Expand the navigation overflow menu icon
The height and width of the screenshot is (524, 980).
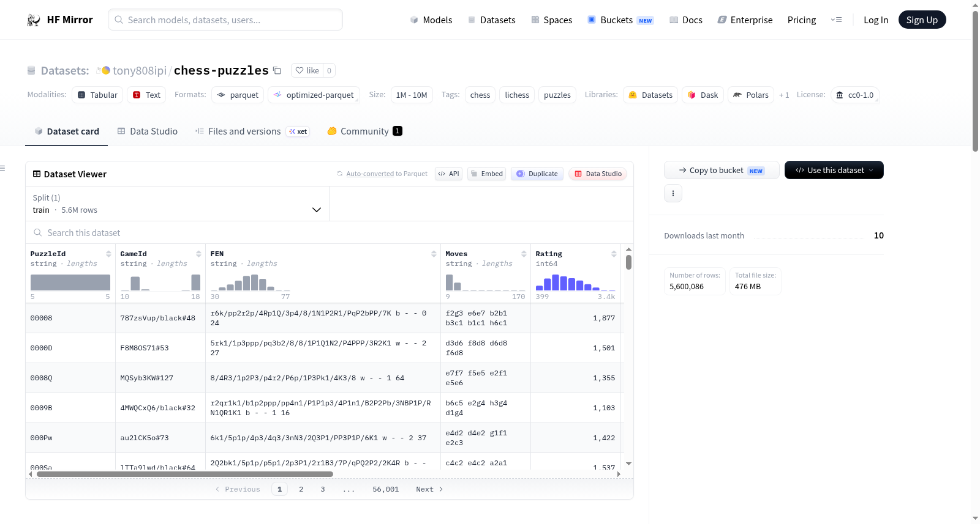pyautogui.click(x=836, y=20)
